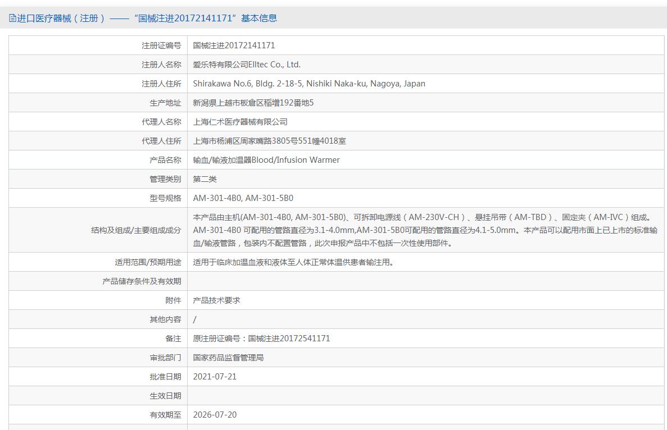The image size is (667, 430).
Task: Select expiry date 2026-07-20
Action: (x=215, y=415)
